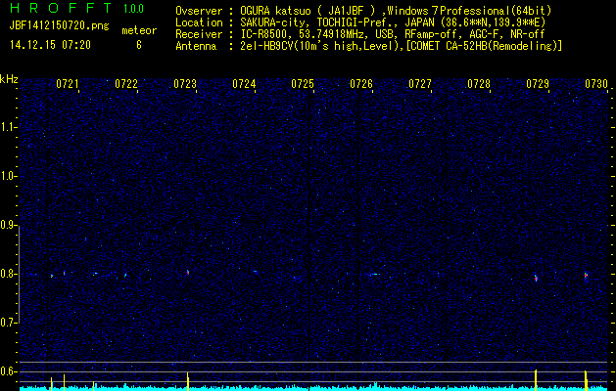The height and width of the screenshot is (391, 616).
Task: Click the kHz axis unit label
Action: click(9, 79)
